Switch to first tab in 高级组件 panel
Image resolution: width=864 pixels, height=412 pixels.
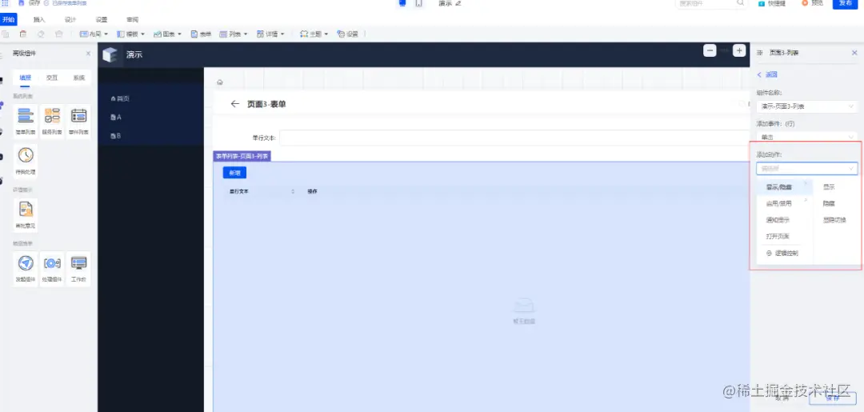(26, 78)
